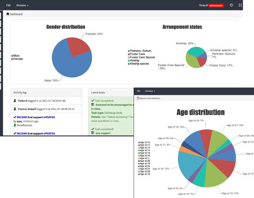The width and height of the screenshot is (254, 198).
Task: Click the 'Female: 24%' pie label
Action: pyautogui.click(x=94, y=34)
